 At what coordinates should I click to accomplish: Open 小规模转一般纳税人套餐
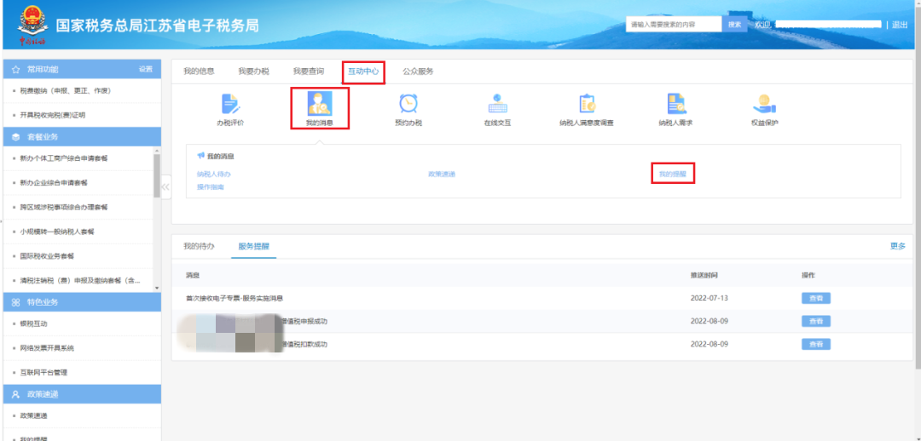[x=57, y=231]
